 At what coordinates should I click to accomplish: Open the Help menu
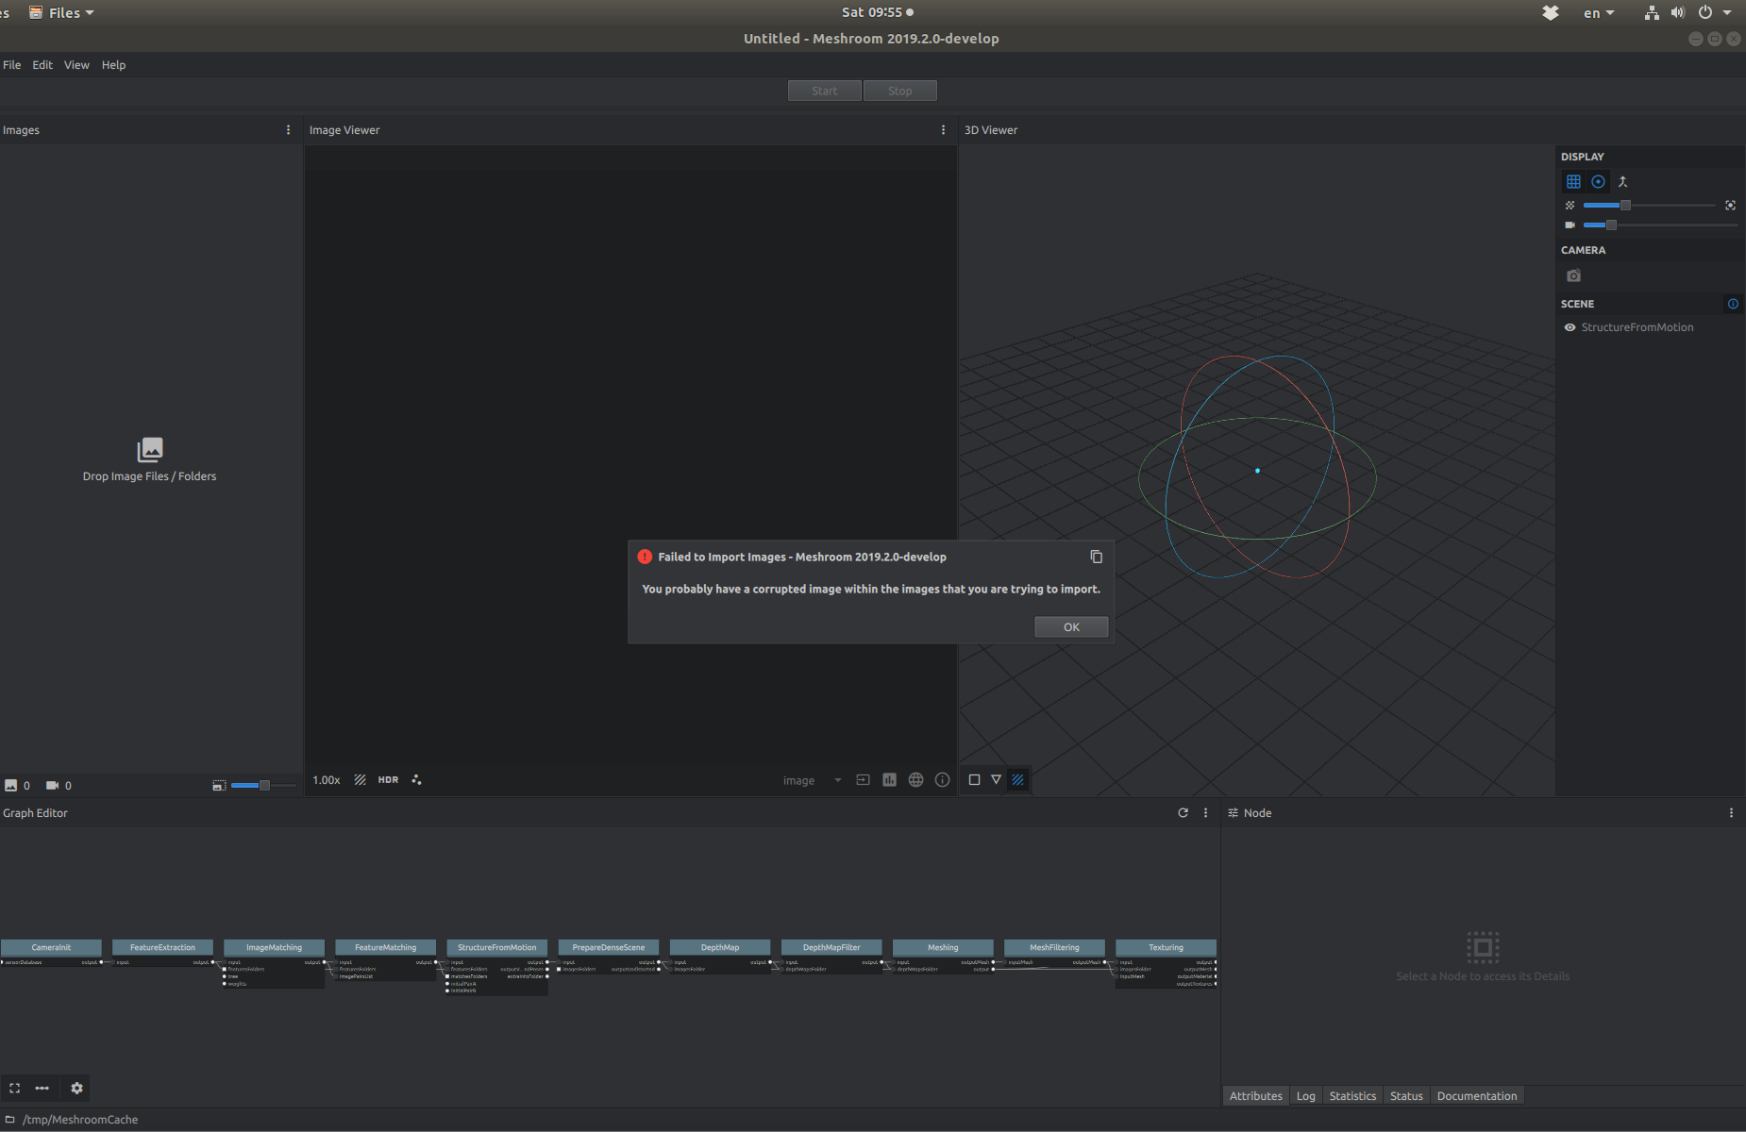(x=114, y=65)
